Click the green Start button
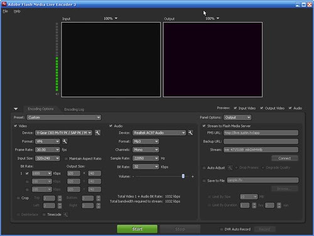 pyautogui.click(x=137, y=229)
